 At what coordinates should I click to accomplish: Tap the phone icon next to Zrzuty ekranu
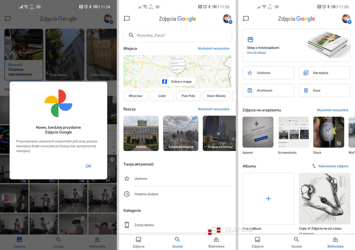[127, 225]
